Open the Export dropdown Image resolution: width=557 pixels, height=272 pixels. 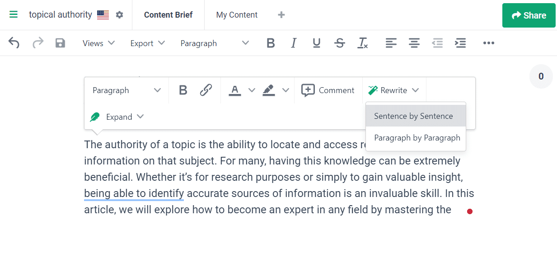tap(148, 43)
